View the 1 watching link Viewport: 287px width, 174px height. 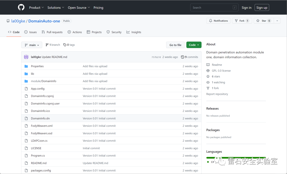click(216, 82)
